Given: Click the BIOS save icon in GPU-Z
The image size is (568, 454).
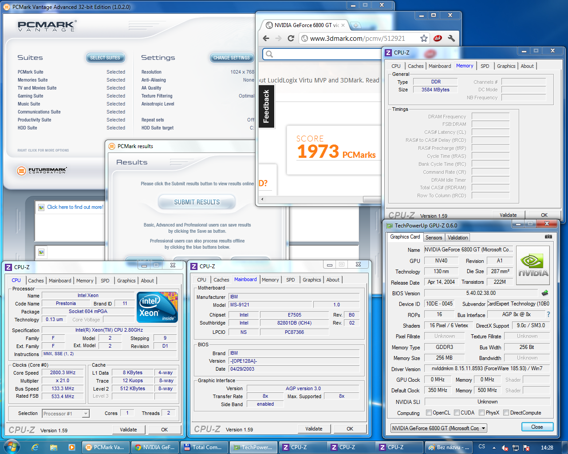Looking at the screenshot, I should pos(545,293).
